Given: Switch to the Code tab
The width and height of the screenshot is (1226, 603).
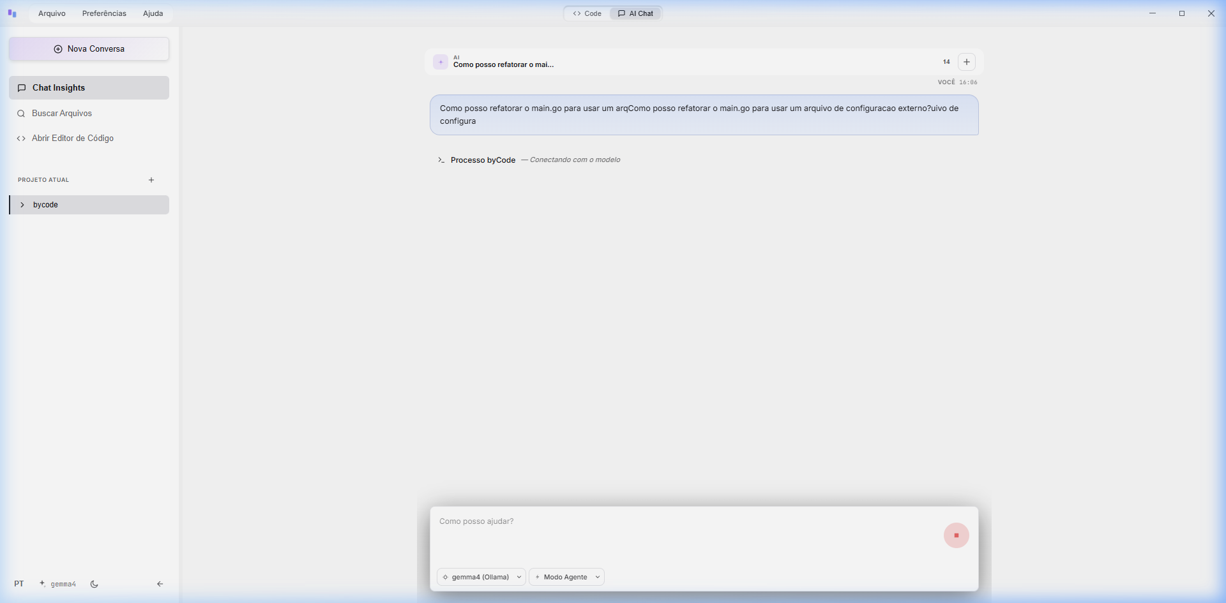Looking at the screenshot, I should coord(587,13).
